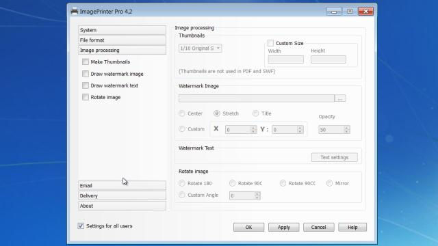Select the Custom watermark position

[x=182, y=129]
